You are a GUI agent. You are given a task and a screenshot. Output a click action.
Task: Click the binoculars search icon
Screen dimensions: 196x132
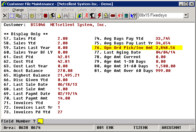(66, 16)
